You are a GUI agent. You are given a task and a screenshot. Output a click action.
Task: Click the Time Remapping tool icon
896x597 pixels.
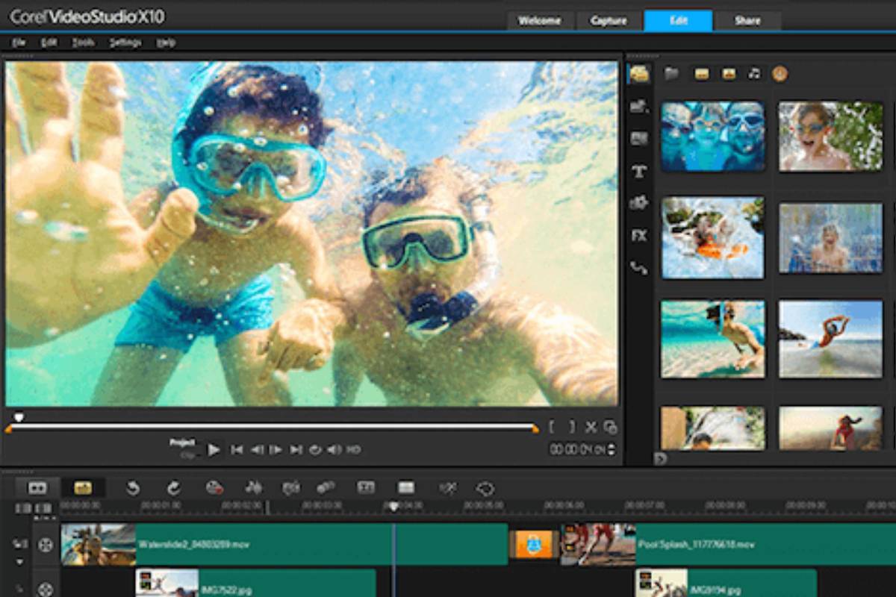click(447, 488)
